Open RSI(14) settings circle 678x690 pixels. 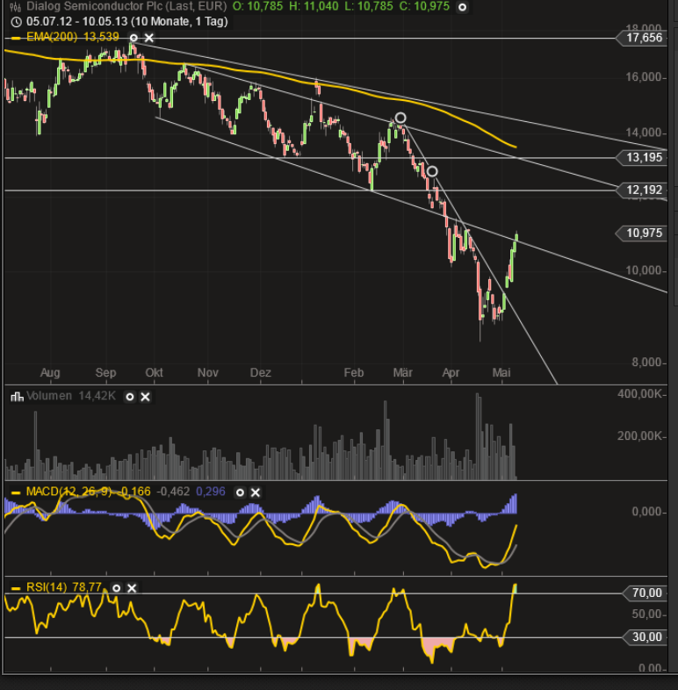116,588
